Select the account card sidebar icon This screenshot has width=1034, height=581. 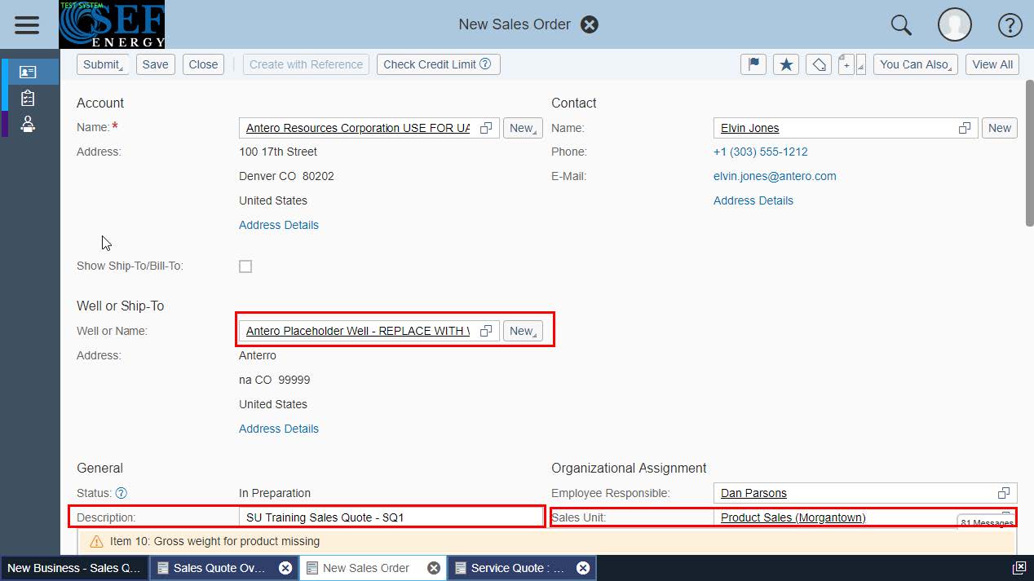click(x=28, y=72)
